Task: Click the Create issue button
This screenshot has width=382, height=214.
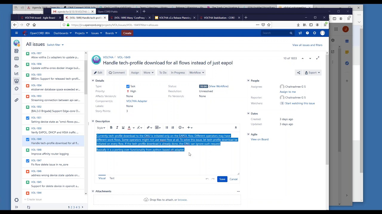Action: 127,33
